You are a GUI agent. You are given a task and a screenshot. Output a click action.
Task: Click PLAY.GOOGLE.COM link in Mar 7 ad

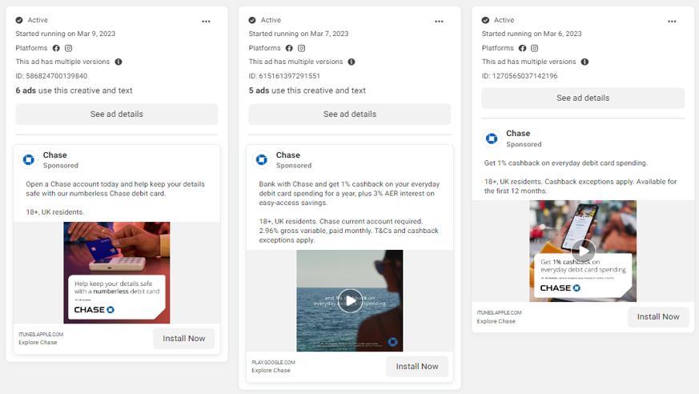[273, 362]
